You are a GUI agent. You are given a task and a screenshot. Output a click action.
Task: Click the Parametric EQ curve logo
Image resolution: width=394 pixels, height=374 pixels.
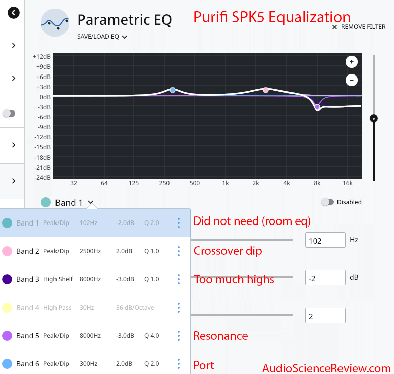click(x=55, y=23)
